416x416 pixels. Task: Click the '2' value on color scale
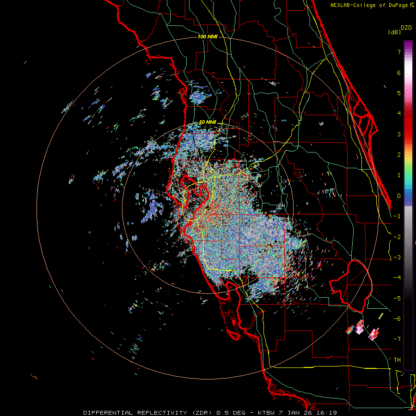(x=399, y=155)
